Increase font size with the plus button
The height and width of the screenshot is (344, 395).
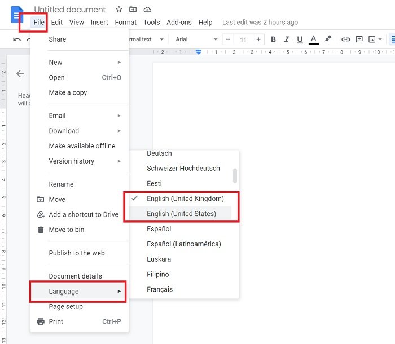[x=258, y=39]
